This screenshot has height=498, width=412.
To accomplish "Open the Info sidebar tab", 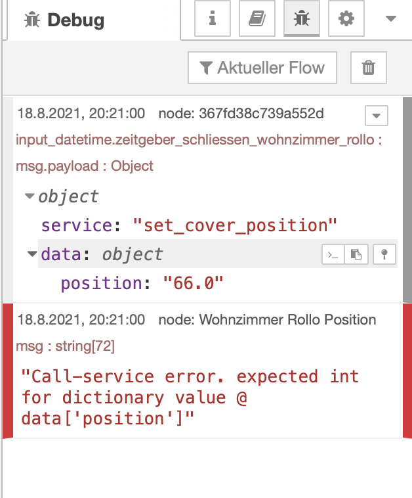I will pos(212,19).
